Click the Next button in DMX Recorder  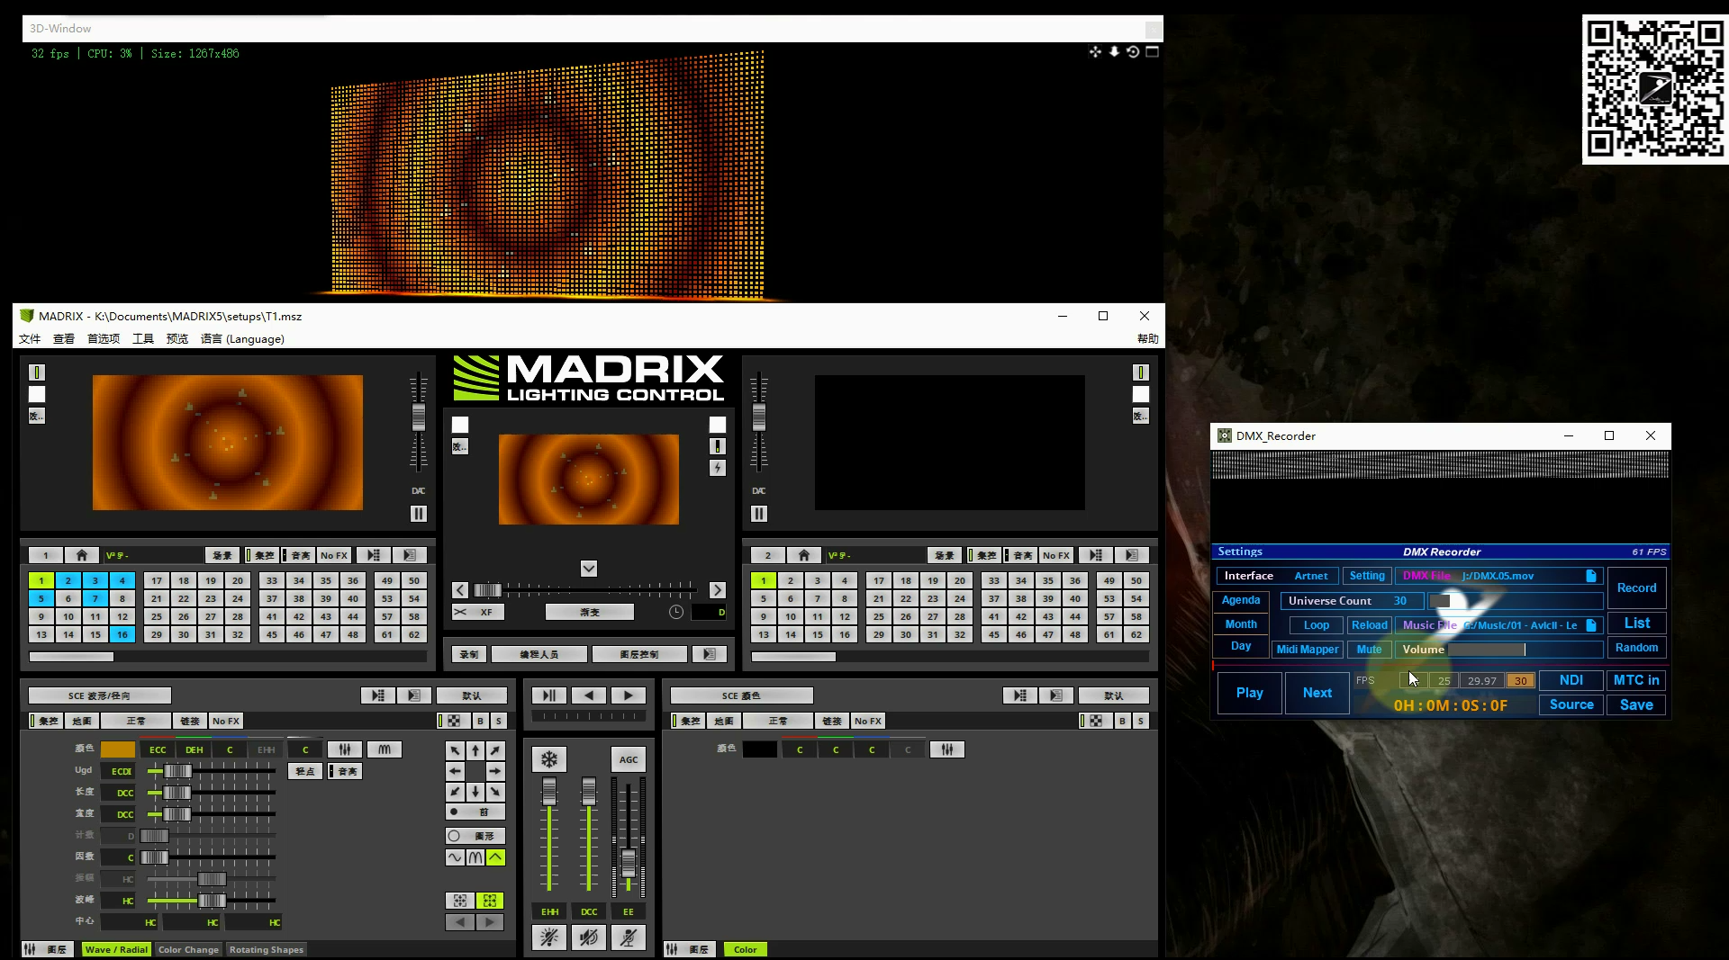(1317, 693)
